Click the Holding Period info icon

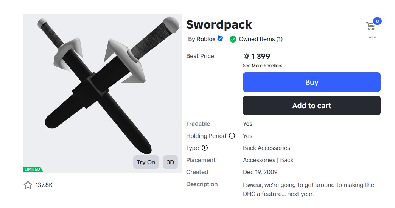(x=232, y=136)
